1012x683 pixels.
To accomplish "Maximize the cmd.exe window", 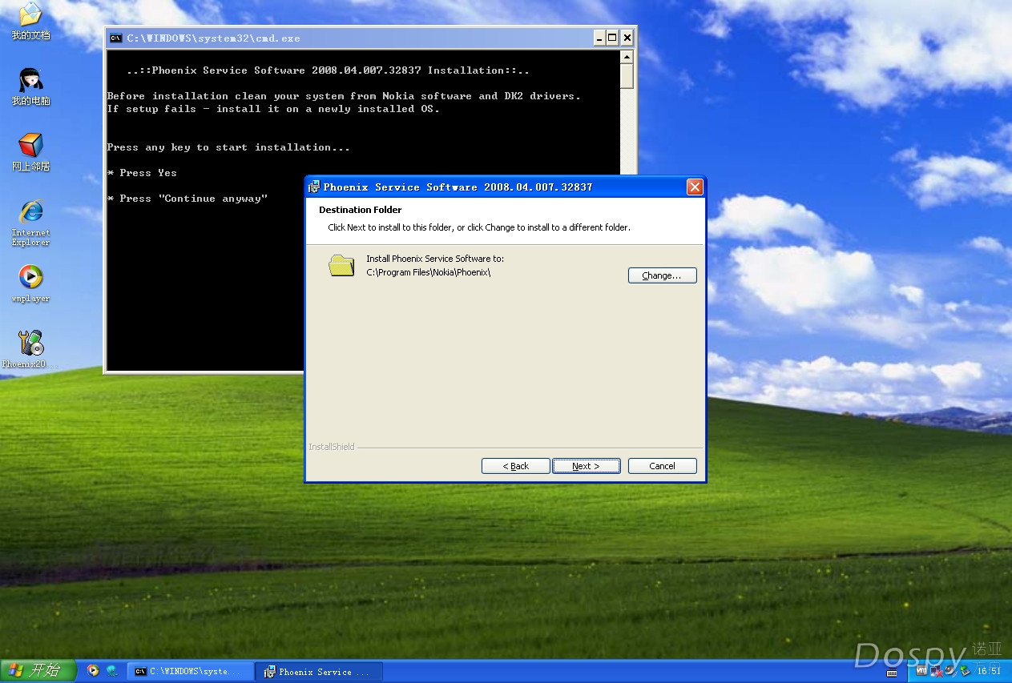I will (613, 38).
